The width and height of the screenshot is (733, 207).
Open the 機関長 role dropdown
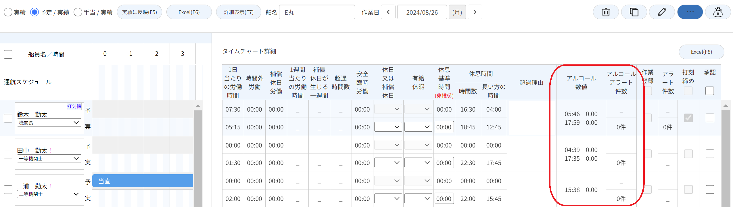tap(49, 123)
